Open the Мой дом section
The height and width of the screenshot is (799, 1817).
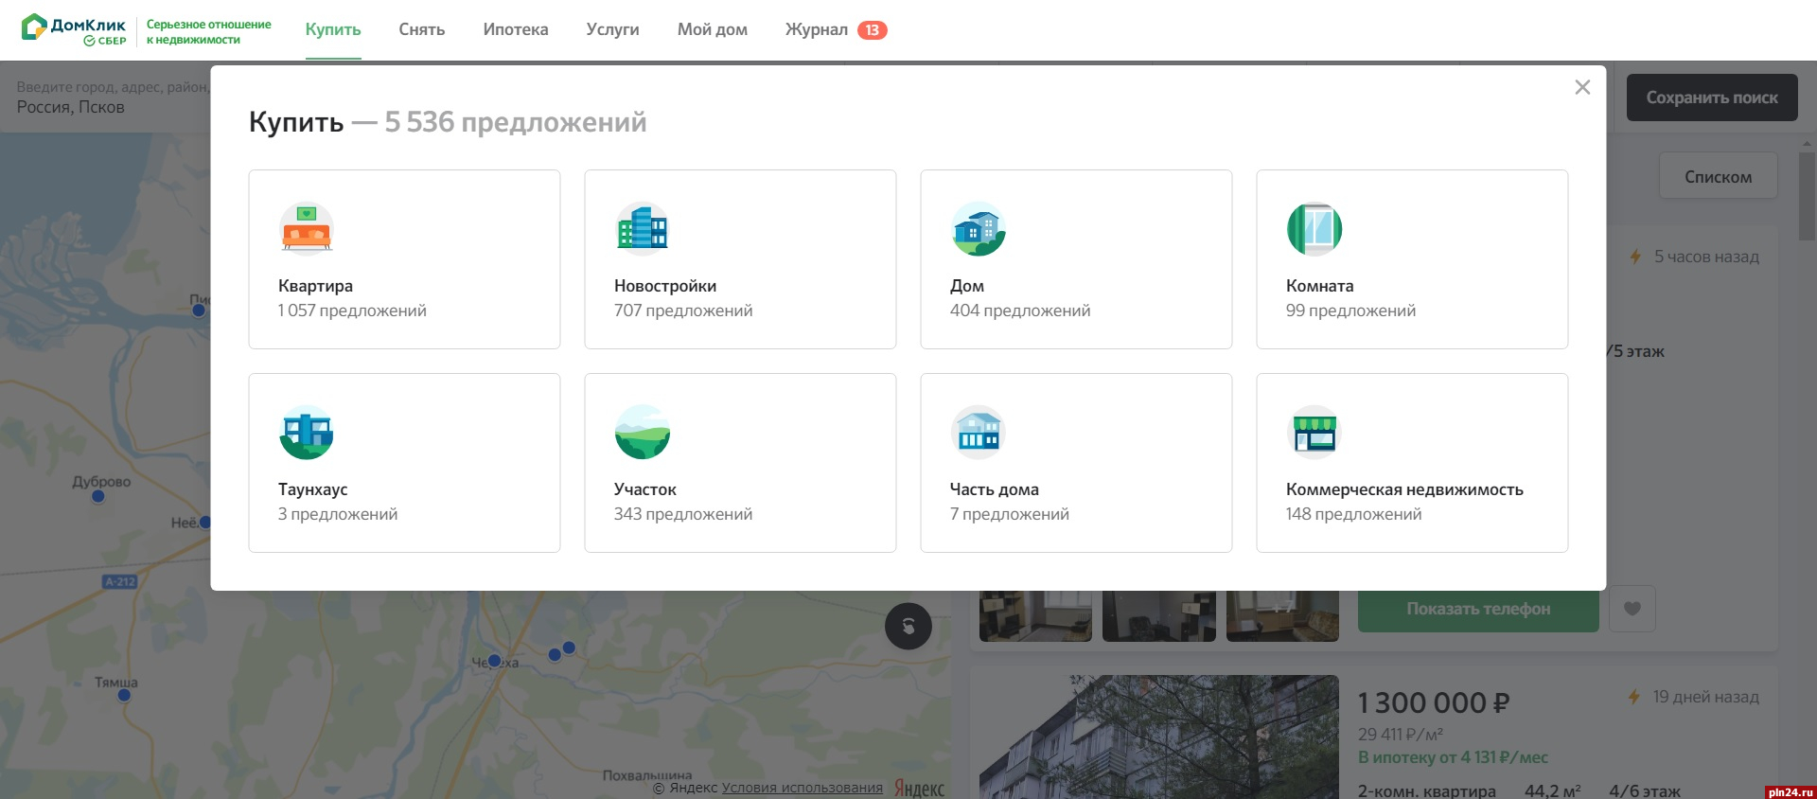[713, 29]
